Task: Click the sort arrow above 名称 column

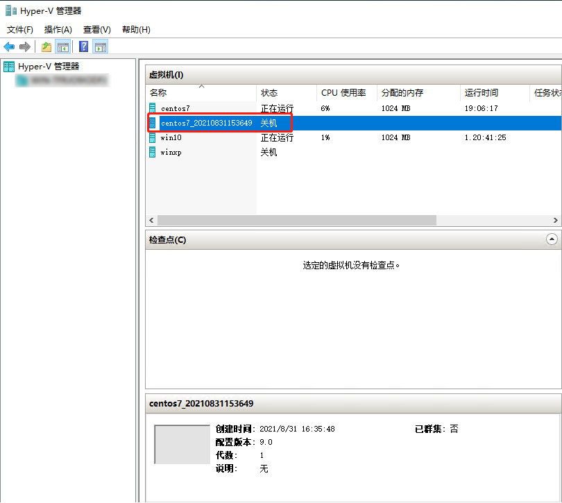Action: pyautogui.click(x=201, y=87)
